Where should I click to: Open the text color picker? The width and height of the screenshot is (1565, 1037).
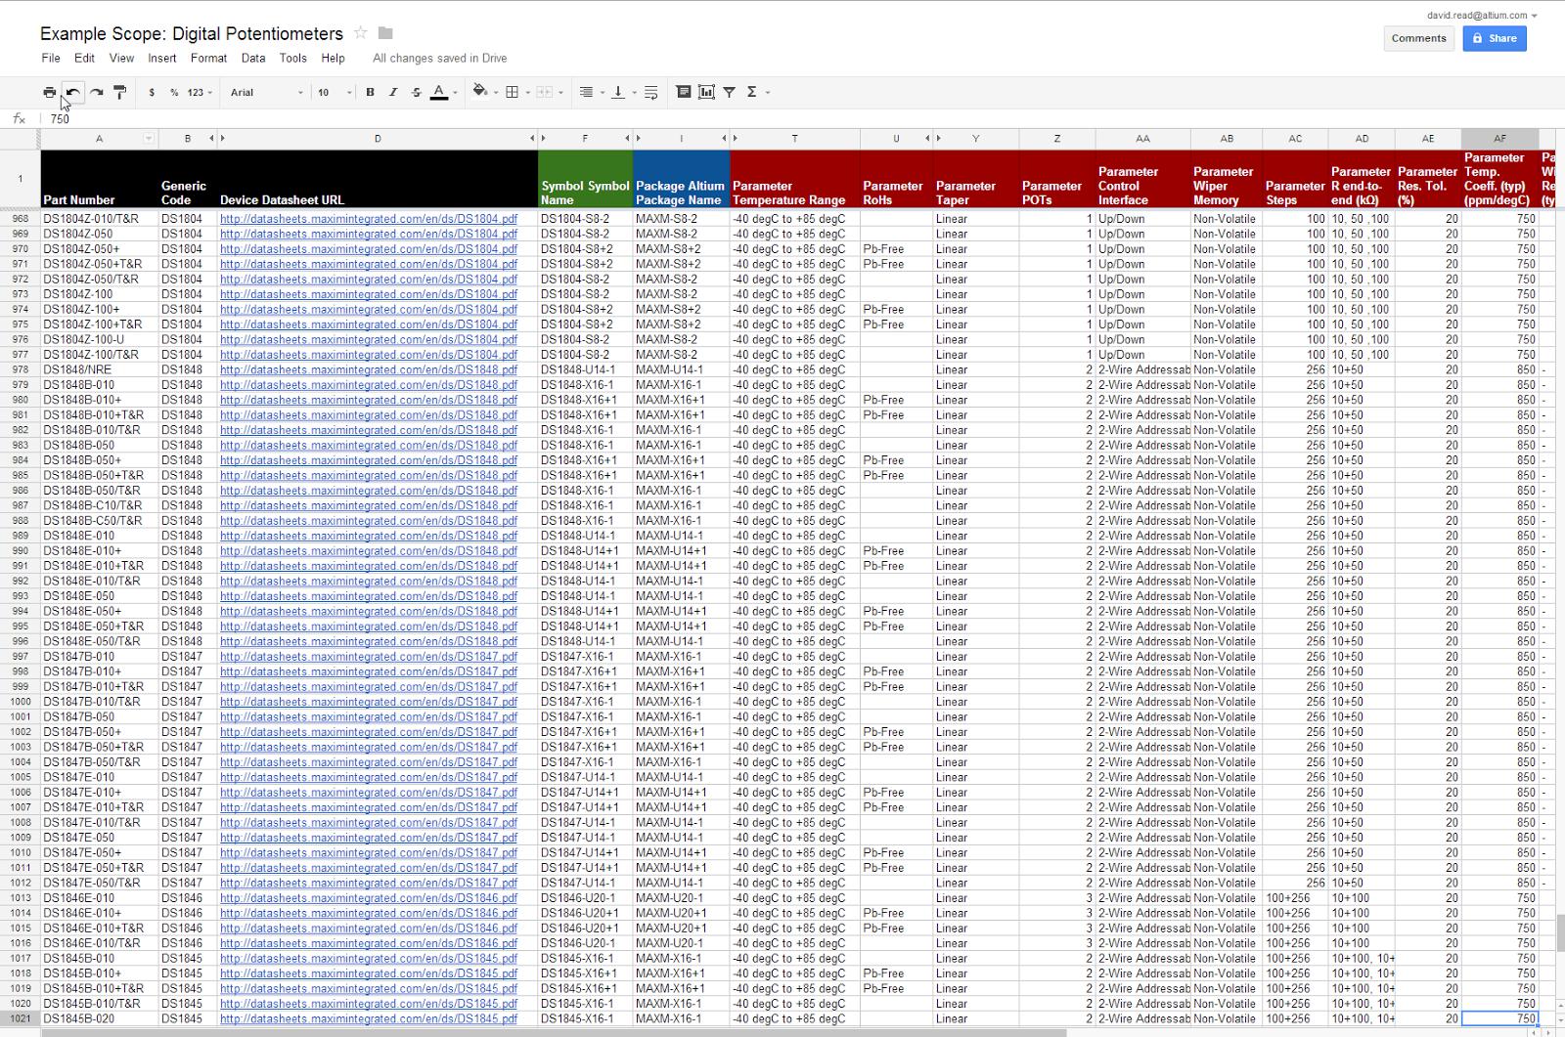439,92
